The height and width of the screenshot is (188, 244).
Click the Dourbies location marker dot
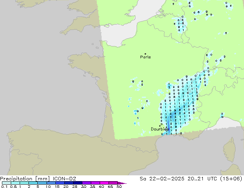160,125
